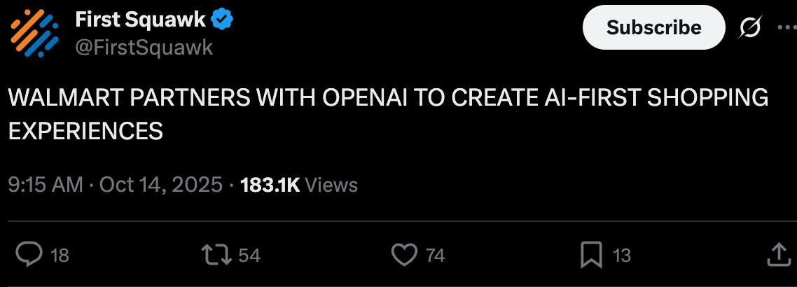This screenshot has height=287, width=797.
Task: Reply using the speech bubble icon
Action: pos(29,255)
